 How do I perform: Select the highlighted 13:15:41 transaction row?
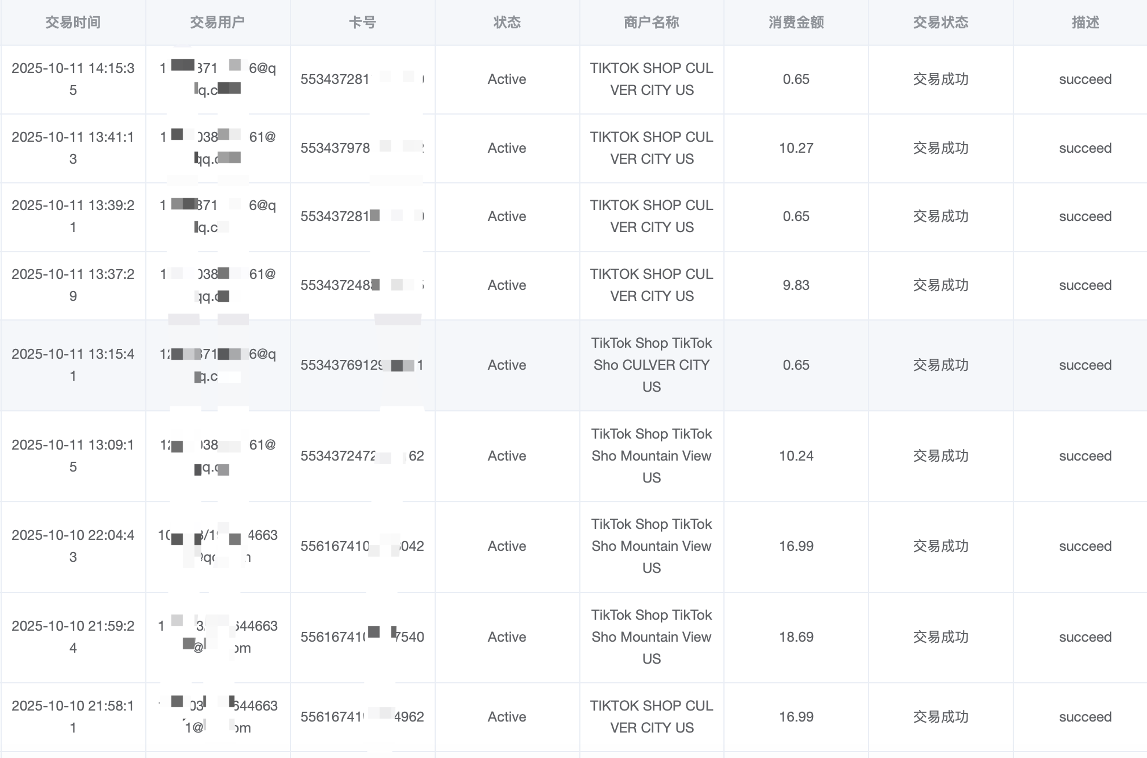coord(73,365)
